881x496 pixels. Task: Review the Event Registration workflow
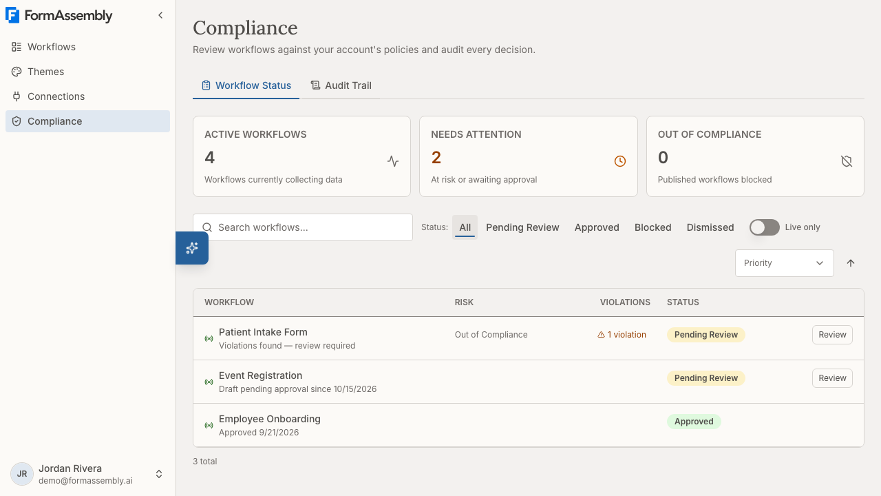click(832, 378)
